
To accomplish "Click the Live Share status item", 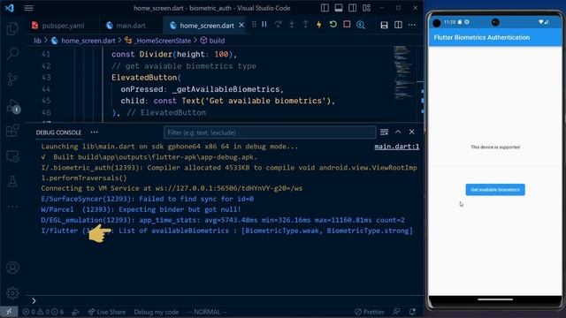I will [x=107, y=312].
